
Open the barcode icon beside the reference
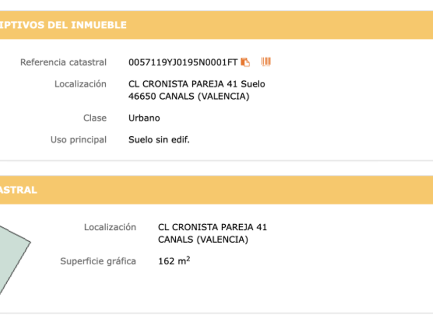266,62
